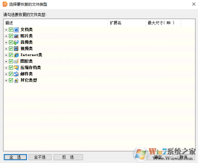Select the Internet类 row label
Screen dimensions: 198x163
31,55
